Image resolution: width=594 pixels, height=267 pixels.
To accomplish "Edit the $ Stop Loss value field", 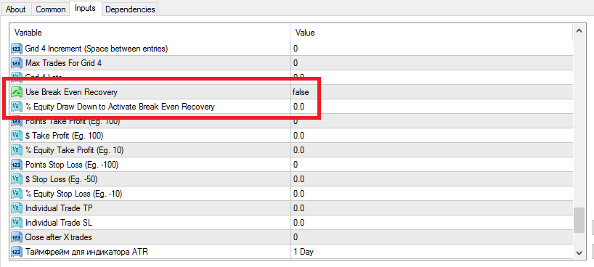I will (432, 179).
